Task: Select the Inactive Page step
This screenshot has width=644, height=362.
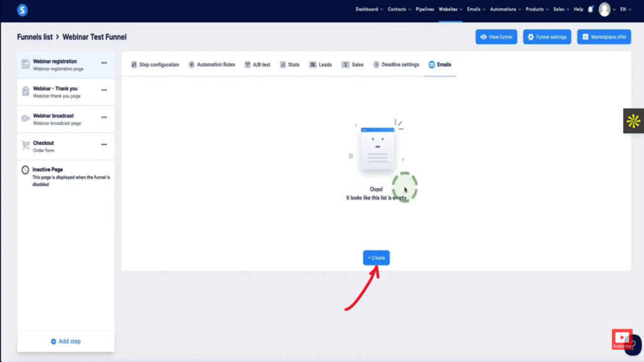Action: (65, 177)
